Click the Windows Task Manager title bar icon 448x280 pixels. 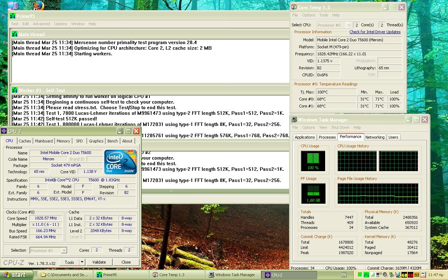pyautogui.click(x=294, y=120)
